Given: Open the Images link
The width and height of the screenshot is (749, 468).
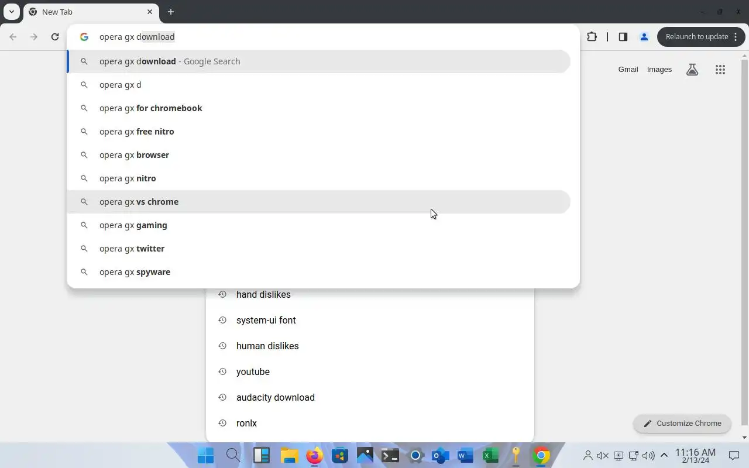Looking at the screenshot, I should (659, 70).
